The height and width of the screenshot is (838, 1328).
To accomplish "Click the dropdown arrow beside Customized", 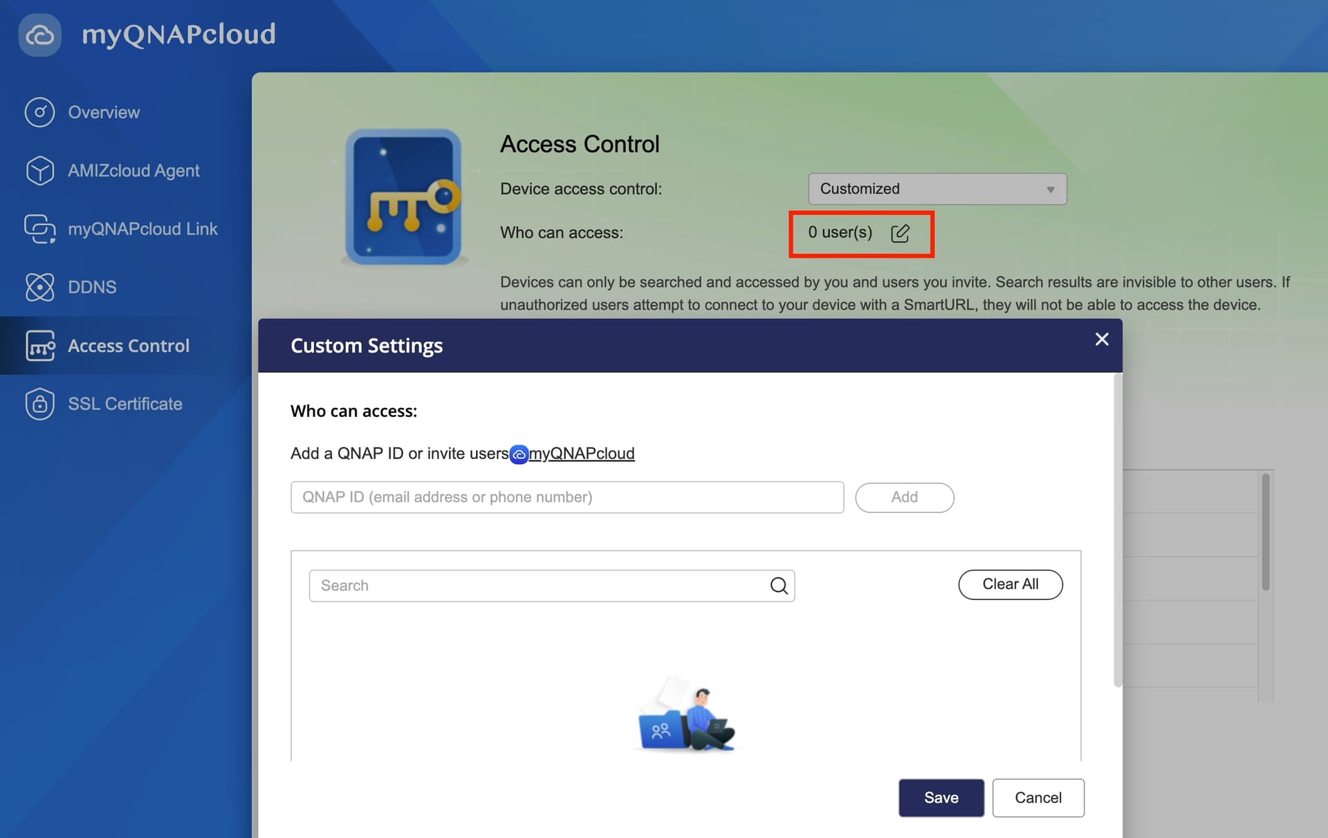I will tap(1050, 189).
